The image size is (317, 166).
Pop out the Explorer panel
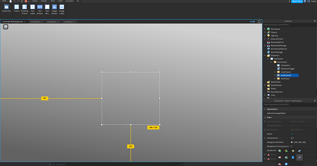click(315, 21)
